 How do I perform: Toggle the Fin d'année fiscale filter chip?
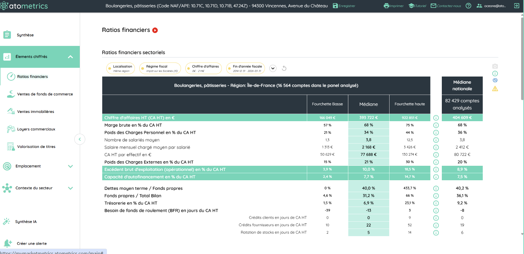click(245, 68)
